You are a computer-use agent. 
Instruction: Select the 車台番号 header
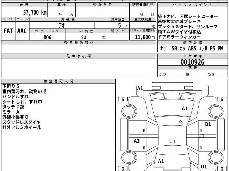192,56
